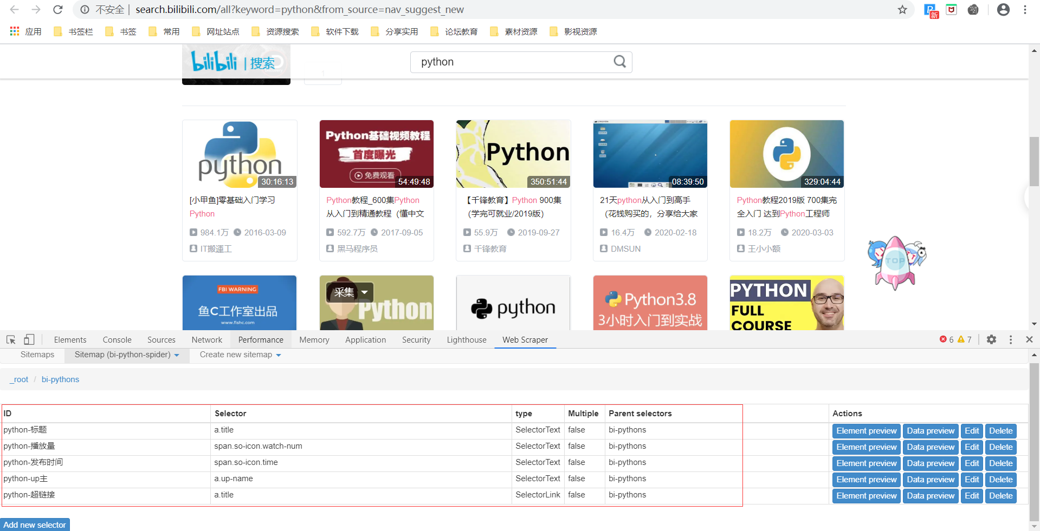This screenshot has height=531, width=1040.
Task: Click the uploader name 黑马程序员
Action: (x=357, y=248)
